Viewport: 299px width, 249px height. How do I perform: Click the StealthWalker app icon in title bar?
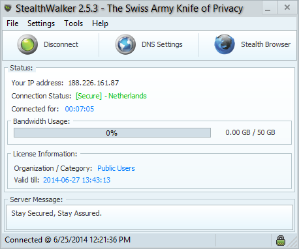pos(8,8)
